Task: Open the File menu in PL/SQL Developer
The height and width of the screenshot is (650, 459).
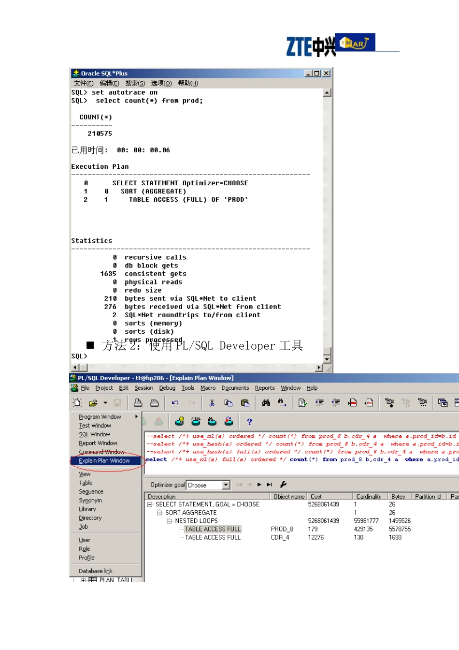Action: pos(85,388)
